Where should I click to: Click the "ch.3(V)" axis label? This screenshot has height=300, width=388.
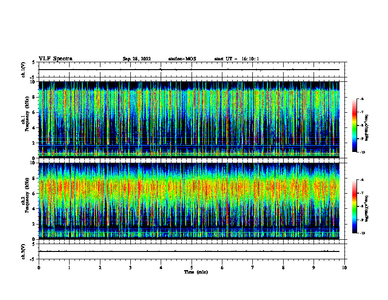pyautogui.click(x=23, y=252)
